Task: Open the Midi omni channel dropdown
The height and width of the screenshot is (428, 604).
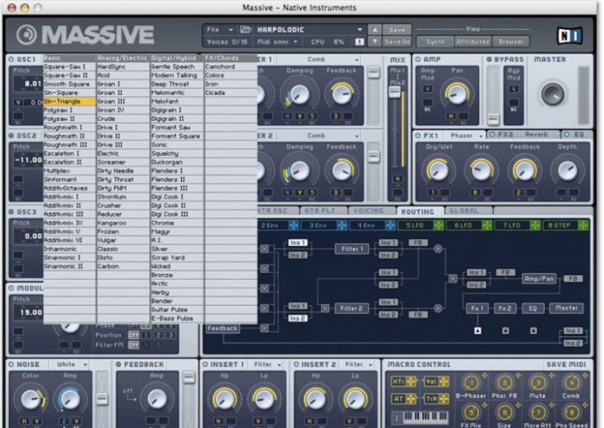Action: pyautogui.click(x=278, y=42)
